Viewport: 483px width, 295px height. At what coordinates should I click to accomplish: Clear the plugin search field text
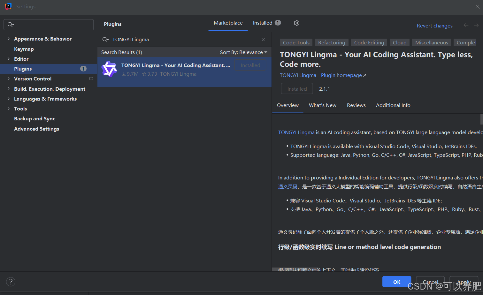[263, 40]
